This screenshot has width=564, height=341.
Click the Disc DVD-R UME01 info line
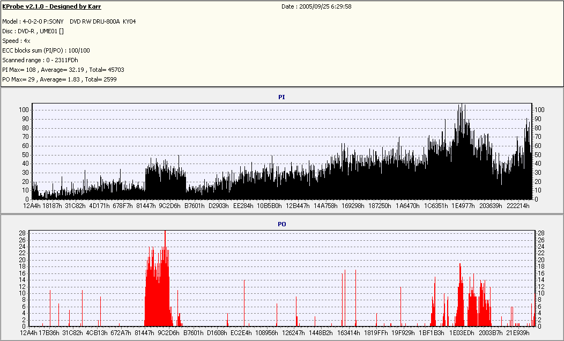pos(33,31)
